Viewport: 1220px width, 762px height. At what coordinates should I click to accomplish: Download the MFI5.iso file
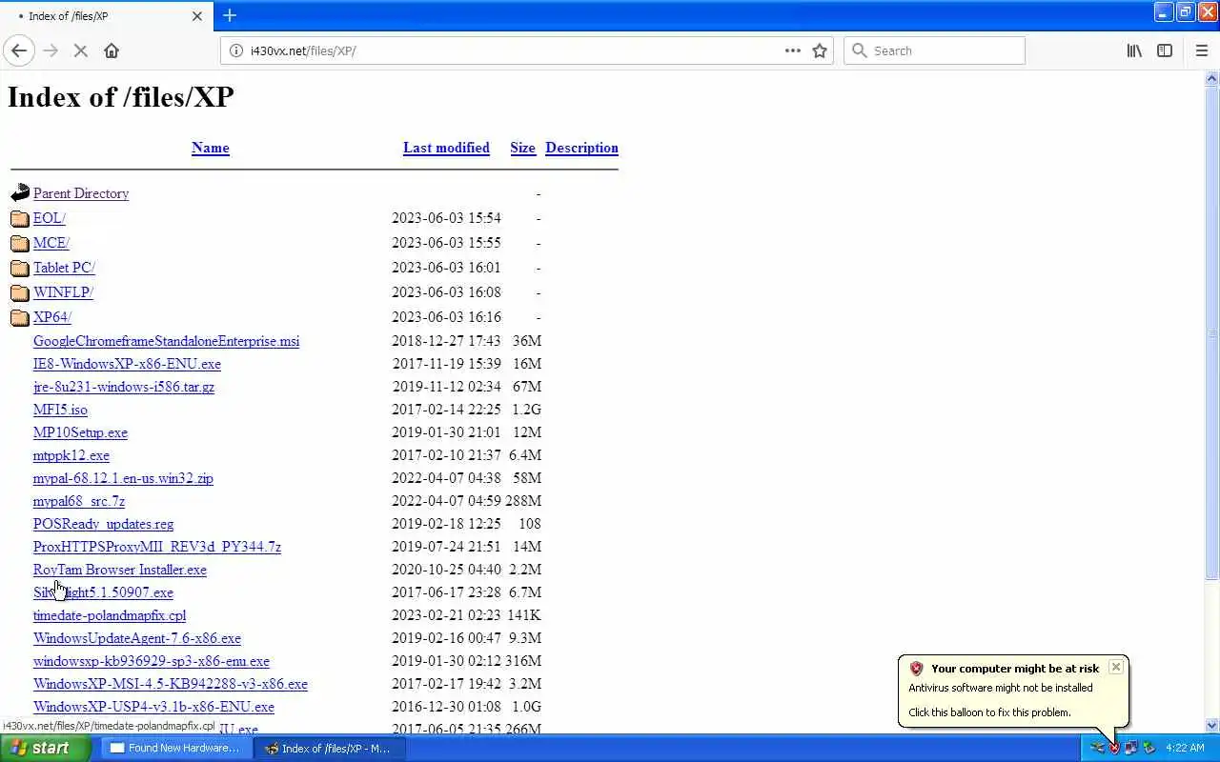coord(60,410)
